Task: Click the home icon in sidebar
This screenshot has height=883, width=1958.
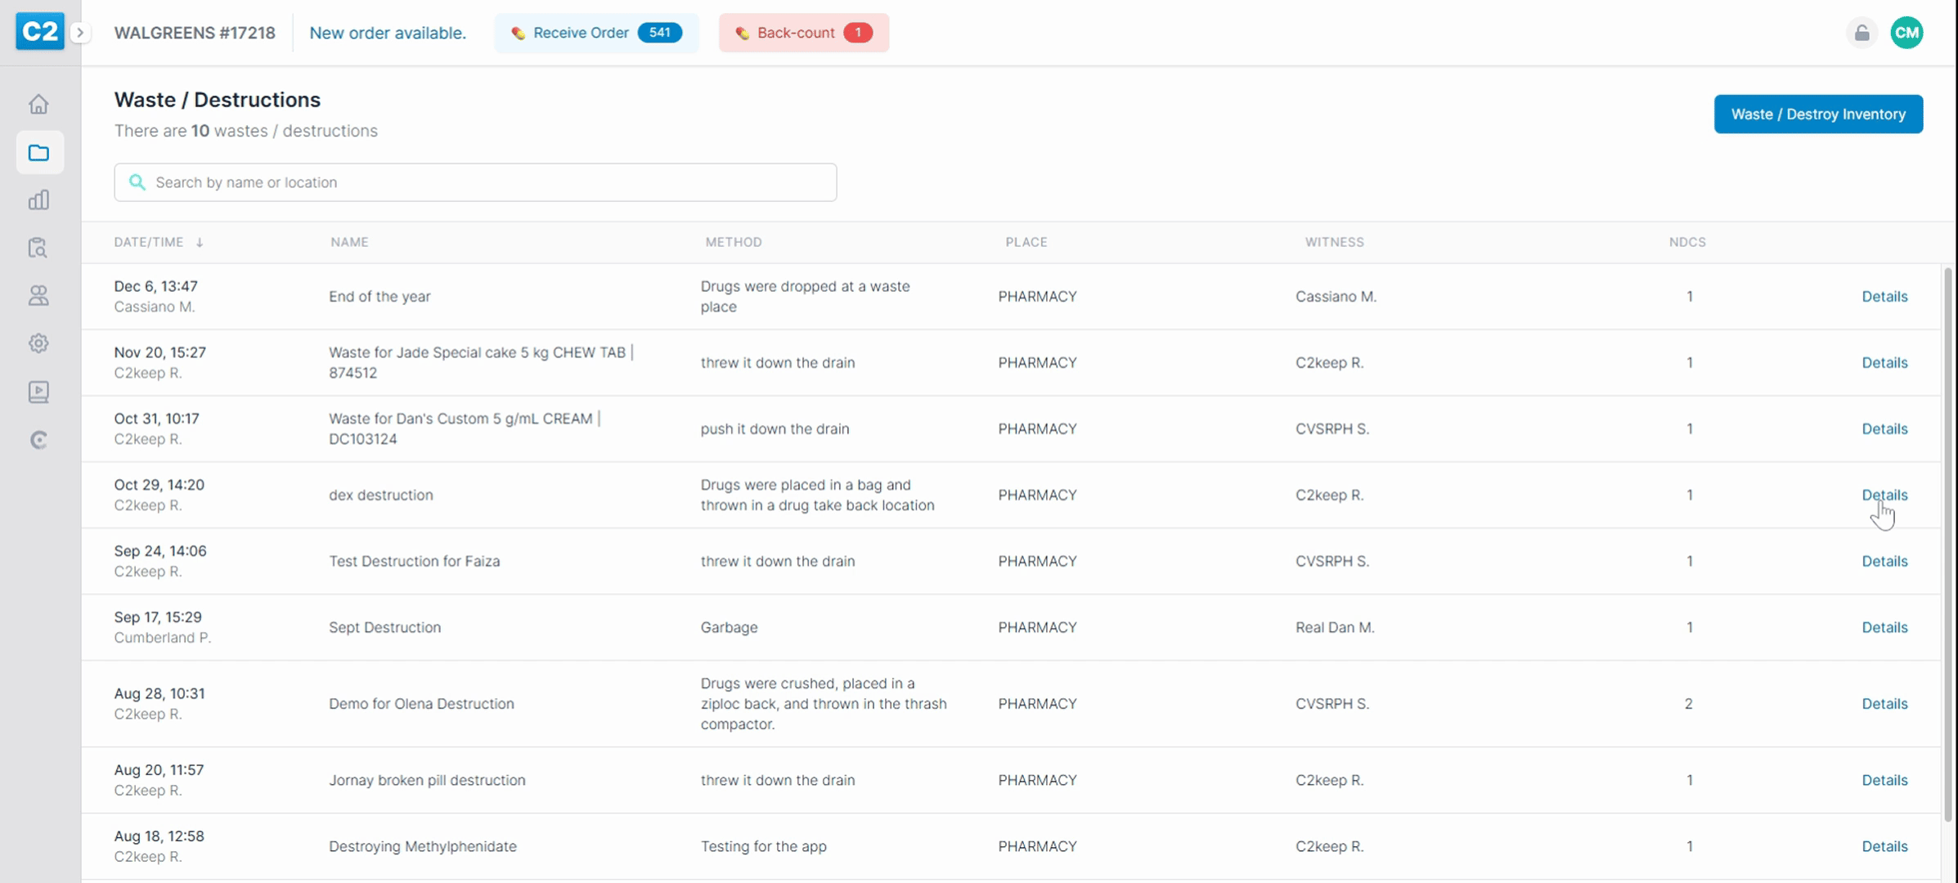Action: tap(38, 105)
